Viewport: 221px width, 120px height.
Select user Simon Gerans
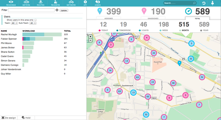click(8, 60)
